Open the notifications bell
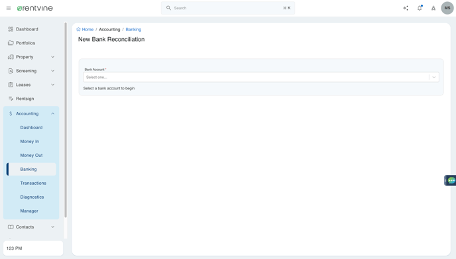 tap(420, 8)
